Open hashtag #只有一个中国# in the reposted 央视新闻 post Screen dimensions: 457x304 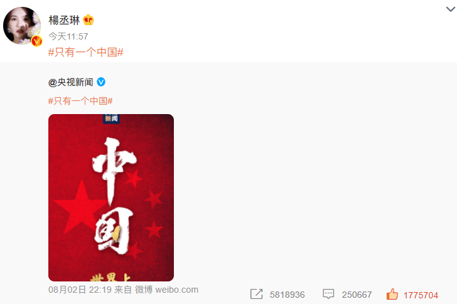[80, 101]
